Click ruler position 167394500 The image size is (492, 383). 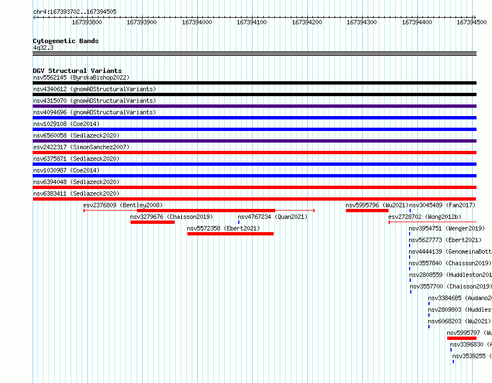pos(472,22)
